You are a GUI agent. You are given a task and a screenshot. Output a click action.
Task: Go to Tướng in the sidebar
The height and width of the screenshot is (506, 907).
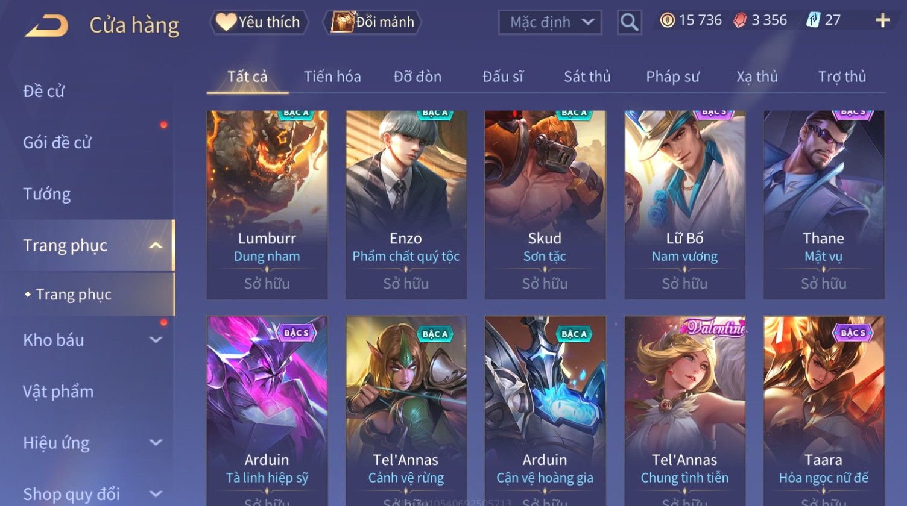tap(47, 194)
